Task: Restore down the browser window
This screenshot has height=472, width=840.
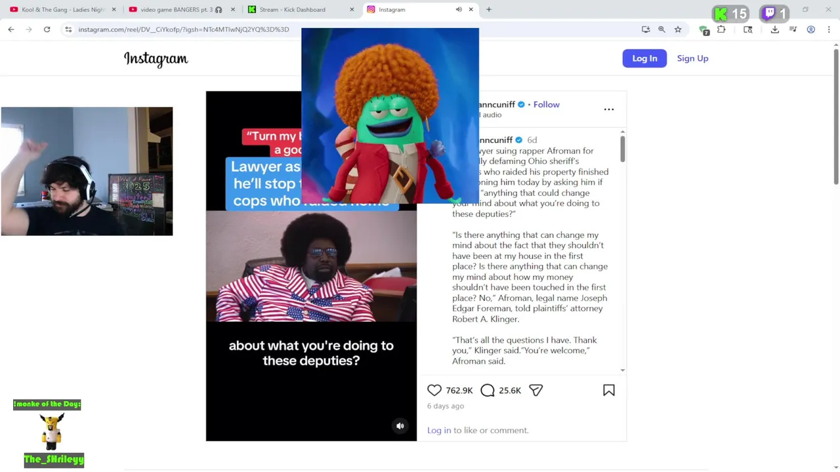Action: coord(805,9)
